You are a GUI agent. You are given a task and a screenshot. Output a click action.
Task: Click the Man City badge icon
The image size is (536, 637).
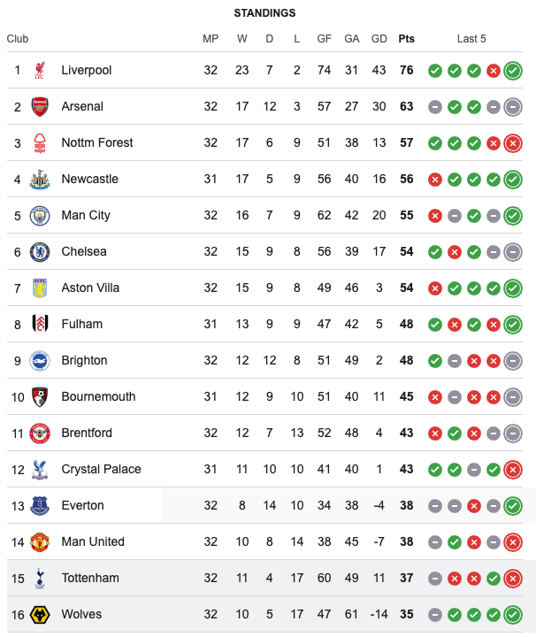tap(40, 216)
